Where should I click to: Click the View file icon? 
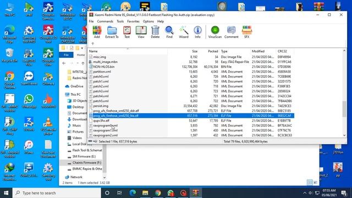(141, 32)
